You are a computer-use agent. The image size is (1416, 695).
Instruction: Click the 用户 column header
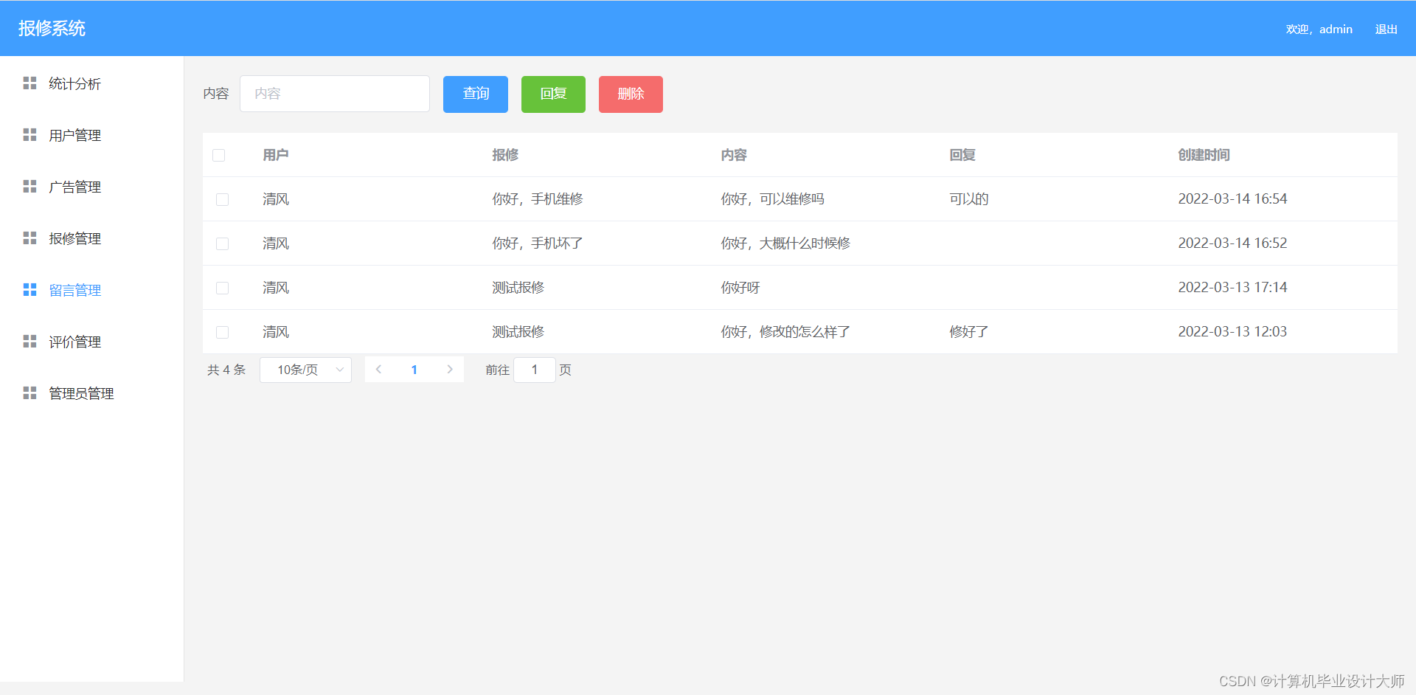(276, 155)
